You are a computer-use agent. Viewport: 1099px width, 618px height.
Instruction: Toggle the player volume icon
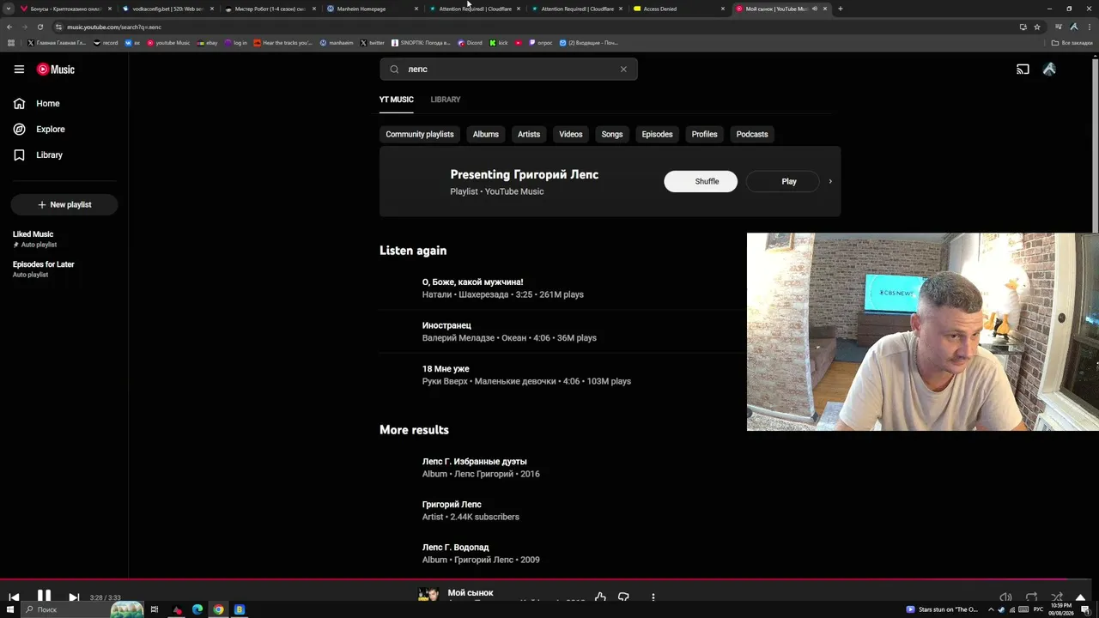(1005, 597)
